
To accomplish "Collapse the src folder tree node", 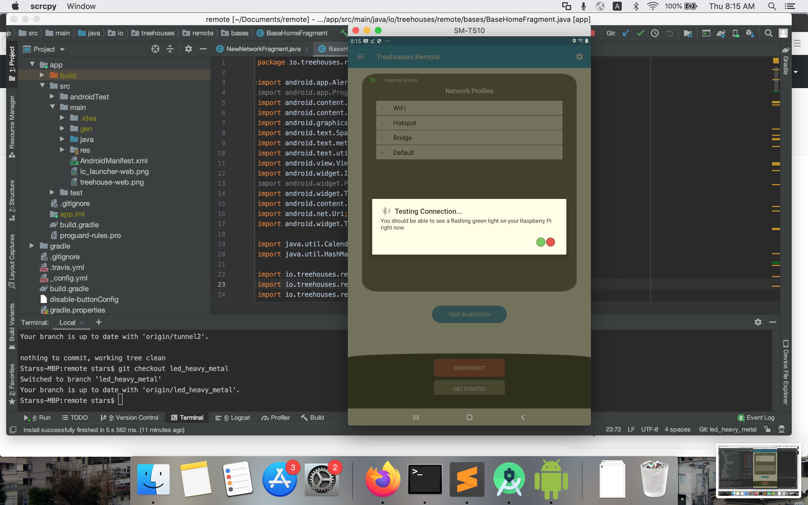I will click(x=42, y=86).
